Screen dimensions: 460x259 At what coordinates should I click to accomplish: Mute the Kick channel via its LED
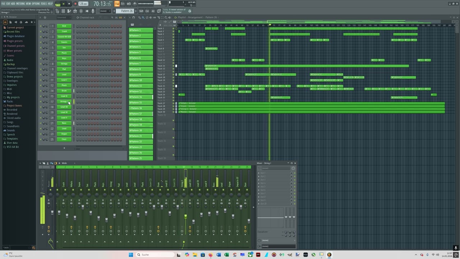point(41,26)
